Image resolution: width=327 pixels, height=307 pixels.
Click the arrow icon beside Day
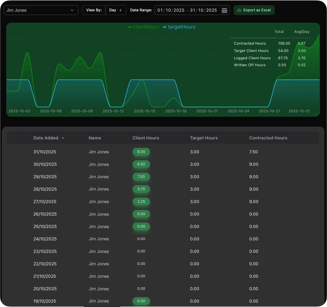[120, 10]
